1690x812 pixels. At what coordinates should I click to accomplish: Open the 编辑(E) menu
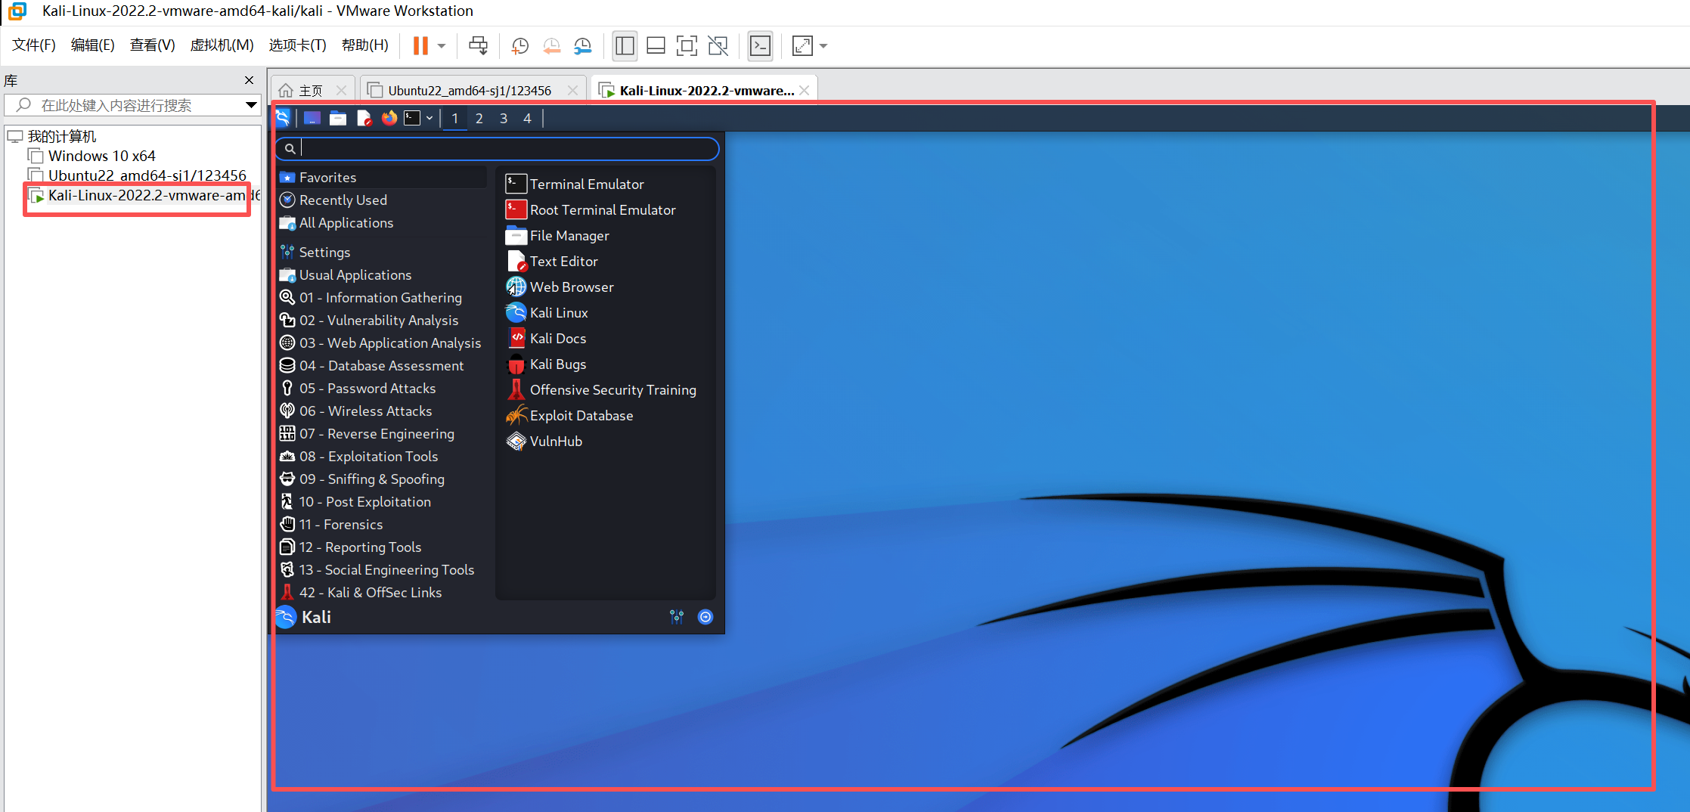pos(93,45)
